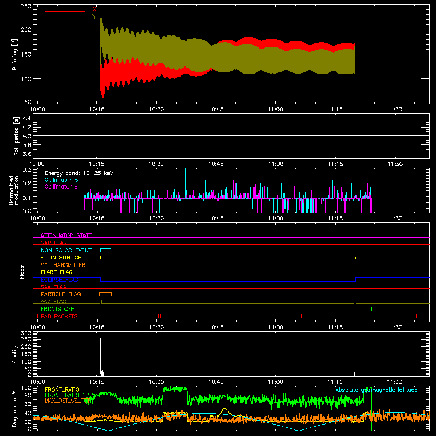This screenshot has height=436, width=436.
Task: Click the orange MAX_DET_VS_TOT legend entry
Action: pyautogui.click(x=66, y=401)
